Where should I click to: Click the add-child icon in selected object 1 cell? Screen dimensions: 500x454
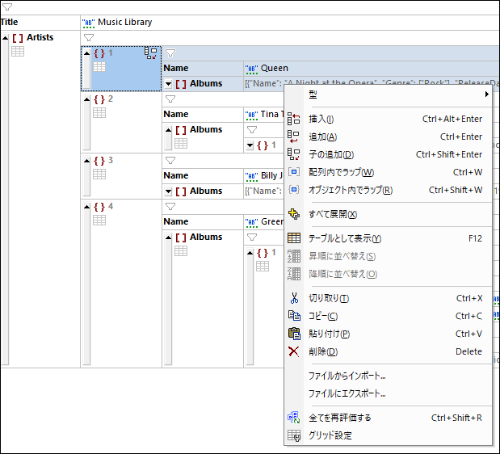(150, 53)
